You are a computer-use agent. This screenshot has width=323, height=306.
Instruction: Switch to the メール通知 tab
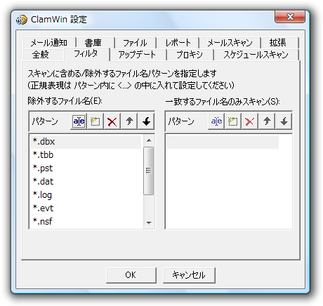point(49,43)
